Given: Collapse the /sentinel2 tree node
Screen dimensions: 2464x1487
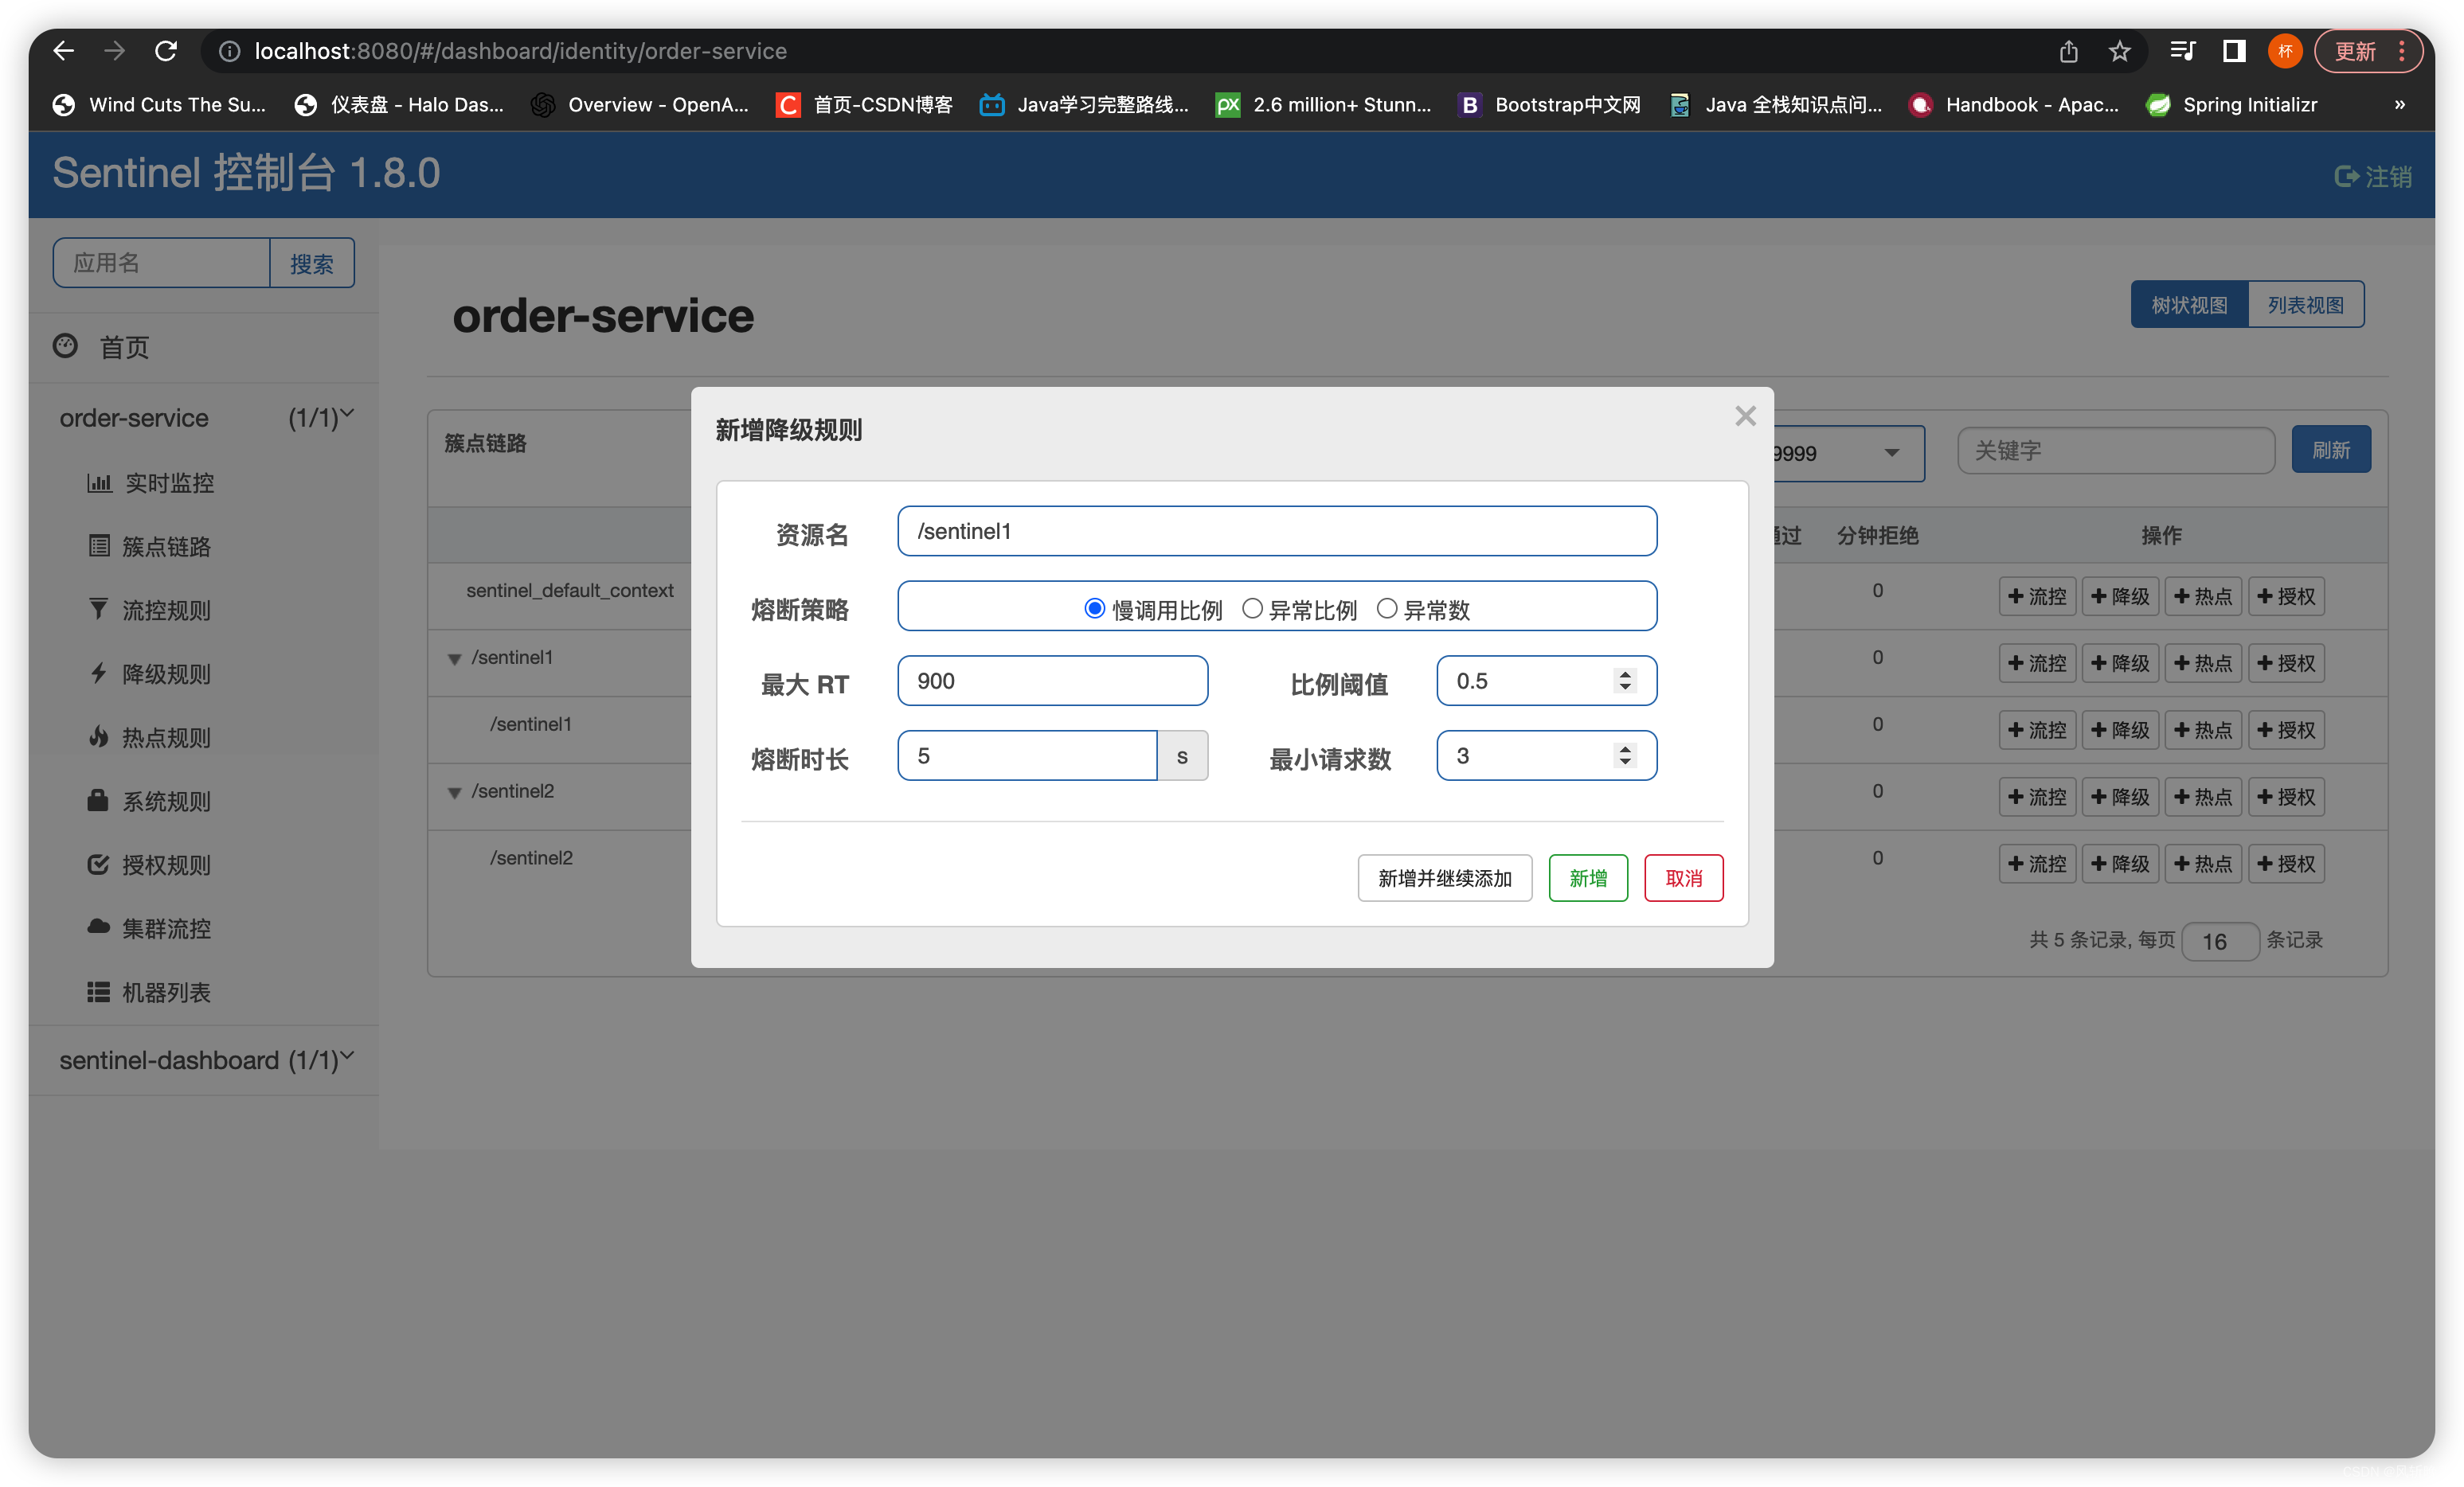Looking at the screenshot, I should coord(454,793).
